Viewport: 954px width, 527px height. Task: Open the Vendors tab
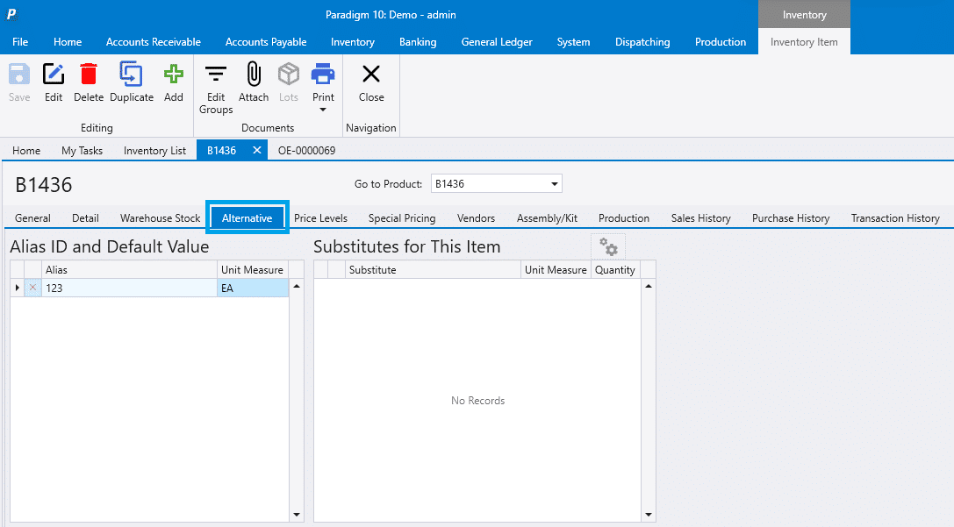click(x=477, y=218)
